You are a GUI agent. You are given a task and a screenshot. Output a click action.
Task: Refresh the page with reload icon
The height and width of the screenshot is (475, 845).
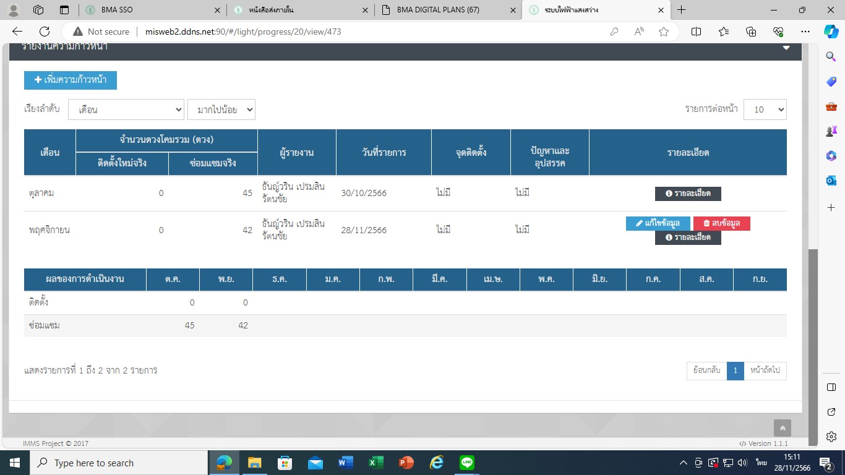pos(45,32)
